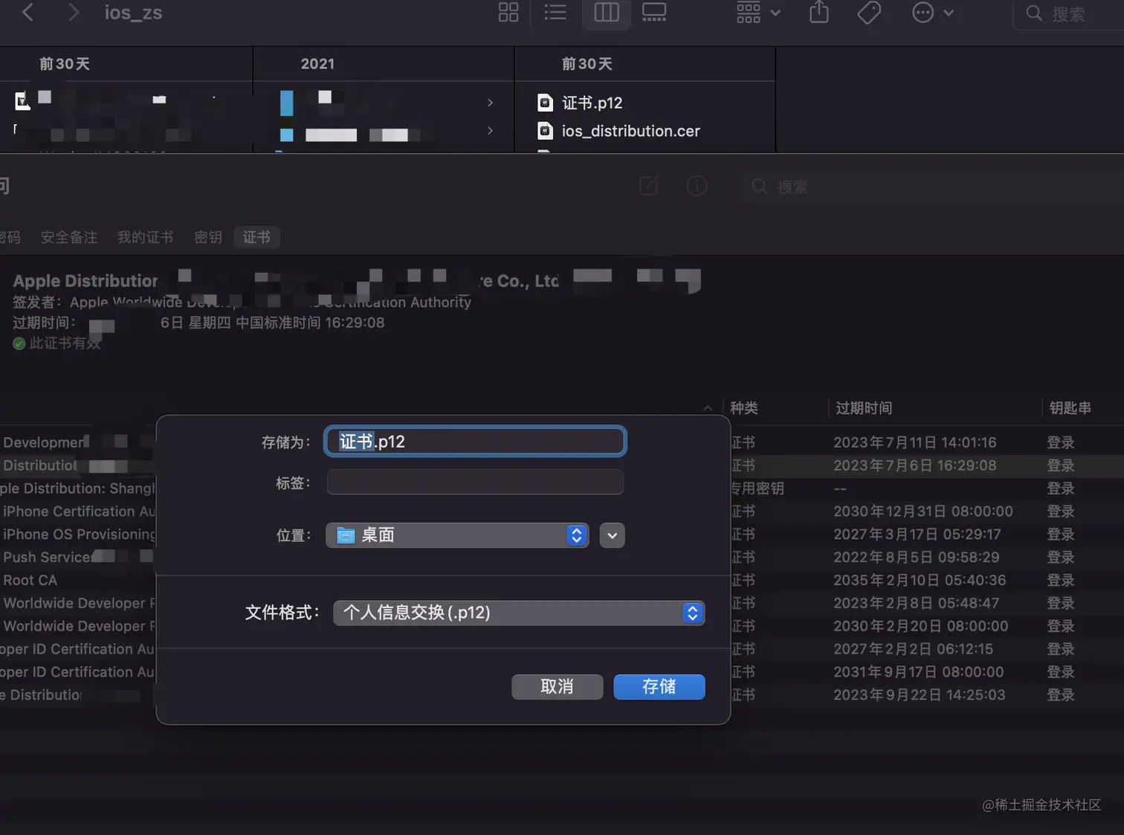Viewport: 1124px width, 835px height.
Task: Open the More actions ellipsis icon
Action: click(x=923, y=13)
